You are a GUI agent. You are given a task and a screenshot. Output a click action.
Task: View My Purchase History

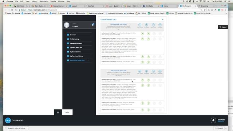click(x=76, y=56)
